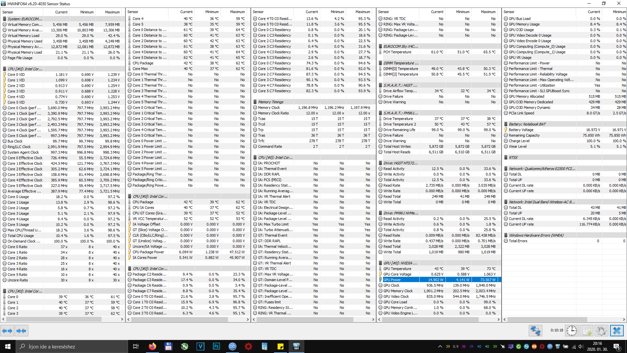The image size is (627, 353).
Task: Collapse the Memory Timings sensor group
Action: click(271, 102)
